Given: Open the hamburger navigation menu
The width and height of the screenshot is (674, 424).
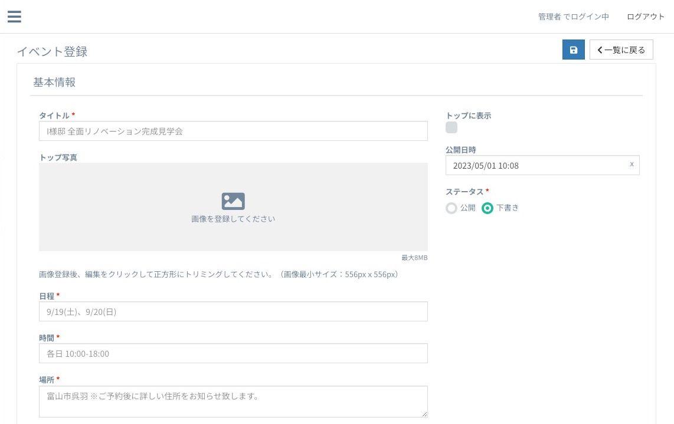Looking at the screenshot, I should click(x=14, y=17).
